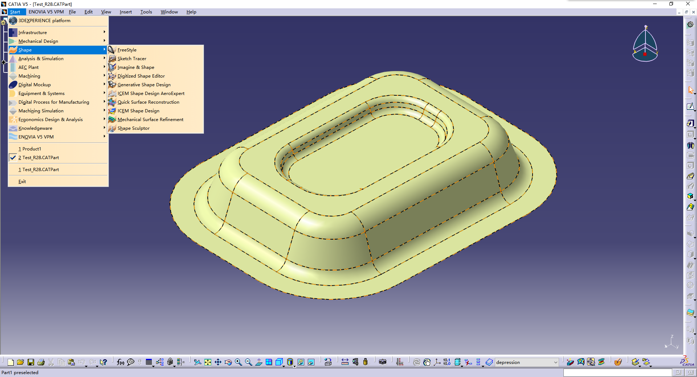The image size is (697, 377).
Task: Click the gear workbench icon top right
Action: pos(690,25)
